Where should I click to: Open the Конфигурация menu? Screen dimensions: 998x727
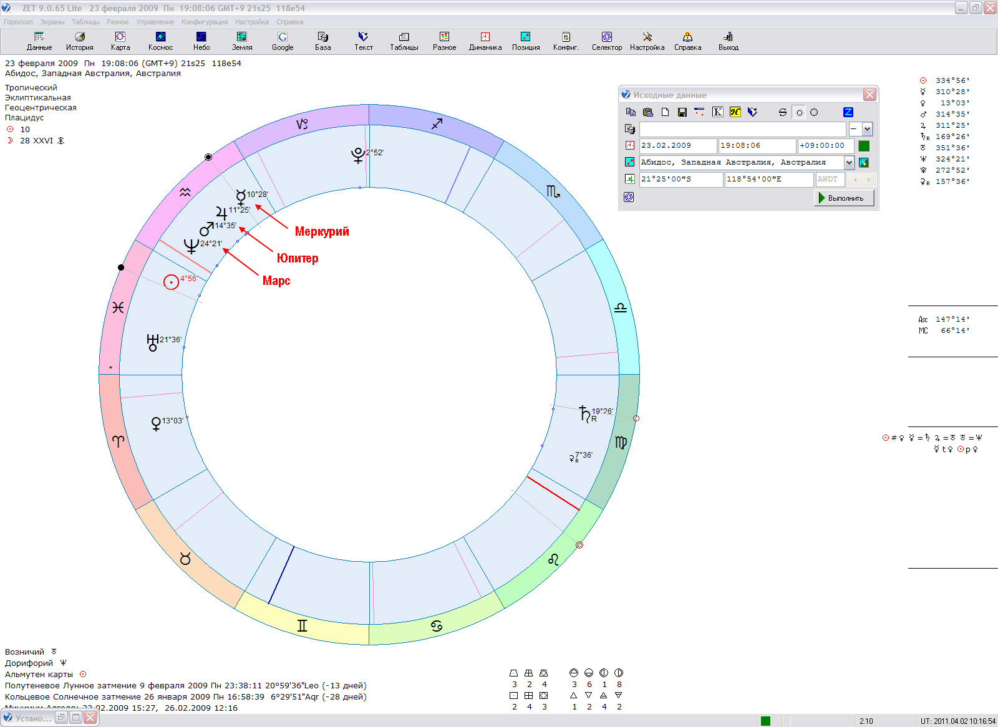pyautogui.click(x=205, y=22)
